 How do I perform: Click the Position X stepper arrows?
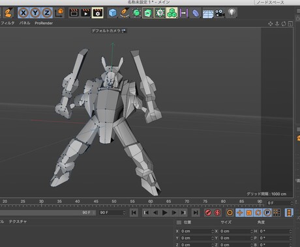click(213, 231)
